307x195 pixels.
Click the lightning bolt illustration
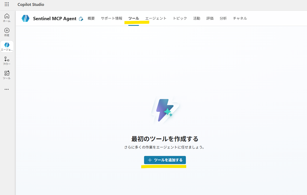click(x=165, y=110)
